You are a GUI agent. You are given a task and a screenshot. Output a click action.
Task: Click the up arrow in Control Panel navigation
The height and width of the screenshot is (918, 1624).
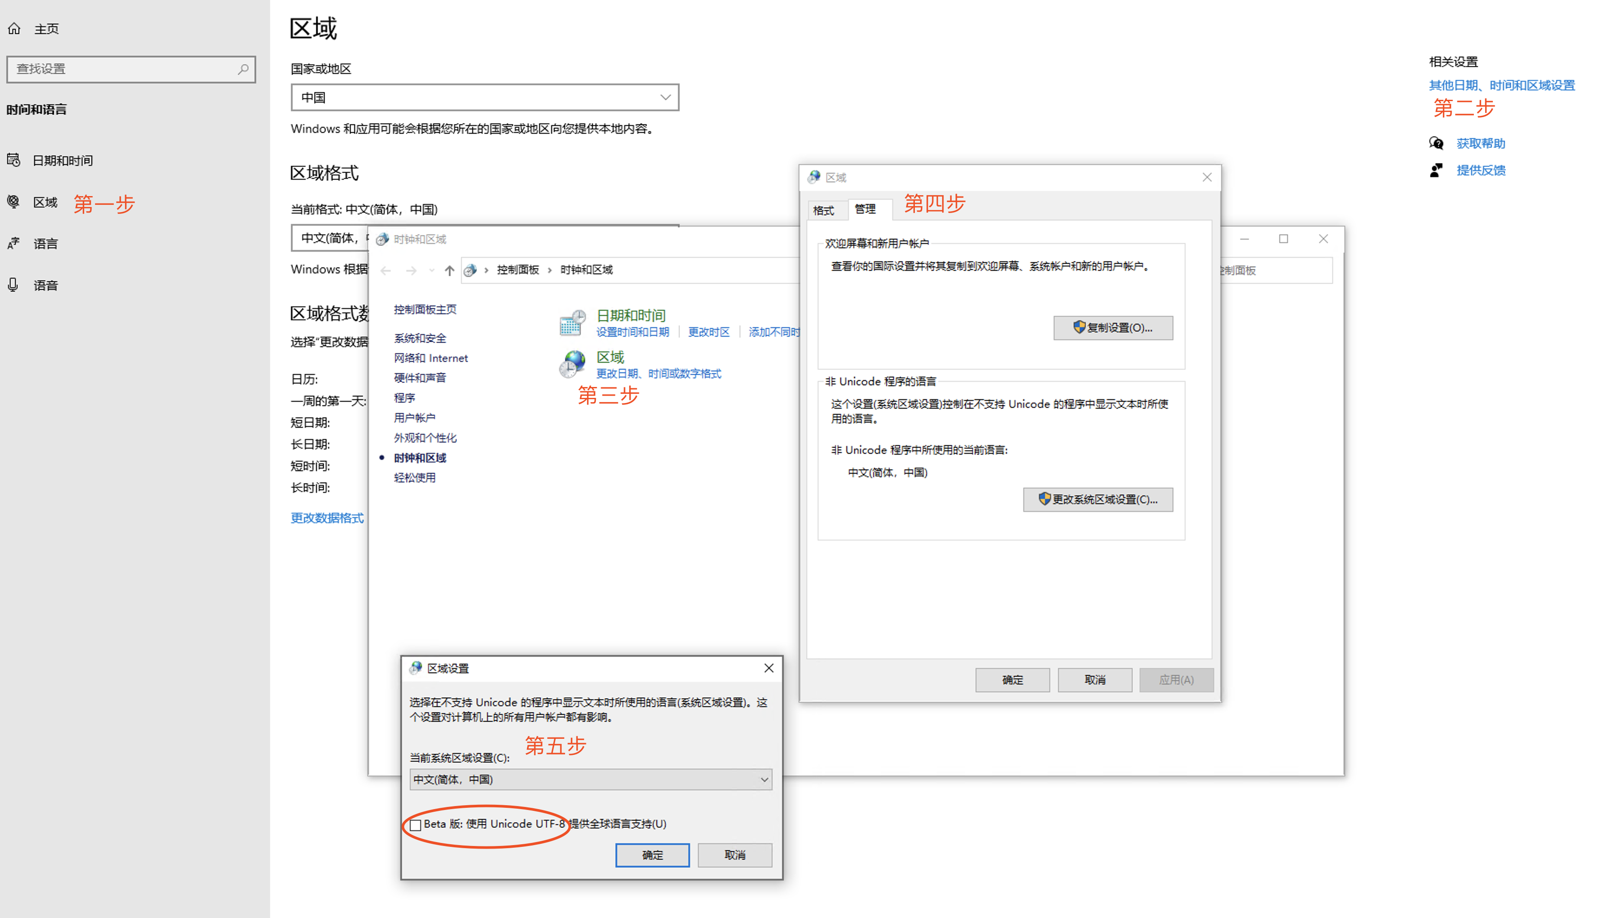[449, 270]
